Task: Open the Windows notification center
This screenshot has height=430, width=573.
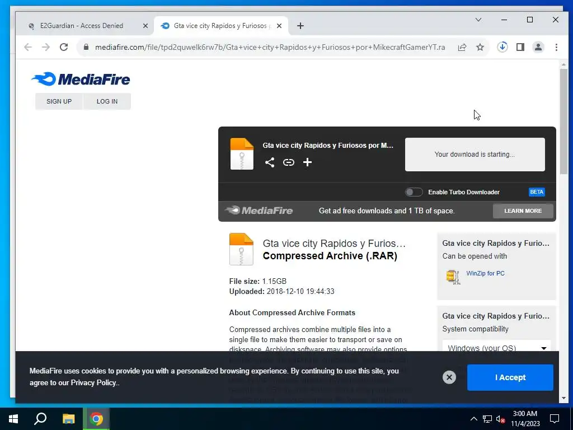Action: click(x=555, y=419)
